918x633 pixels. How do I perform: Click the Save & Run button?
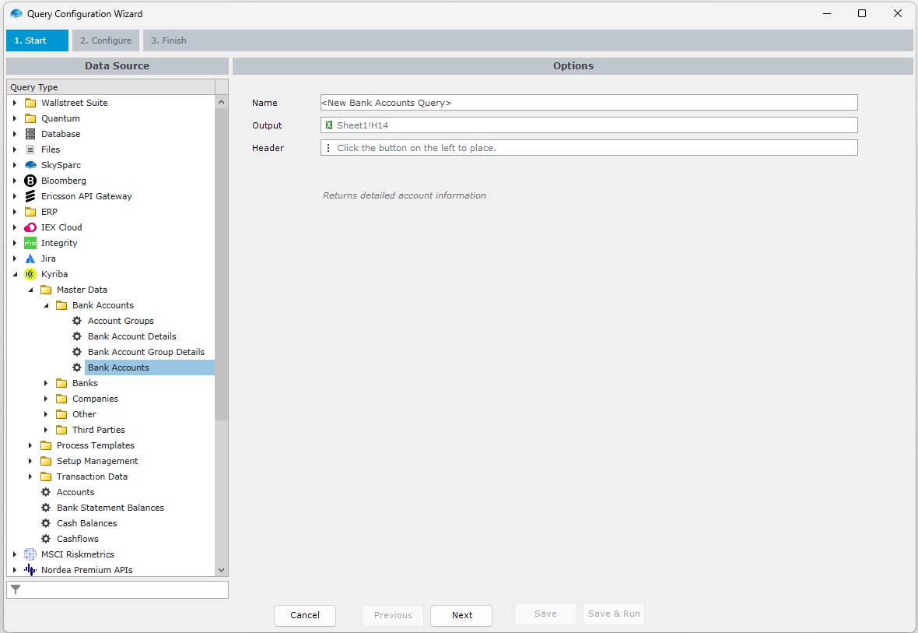(x=614, y=614)
